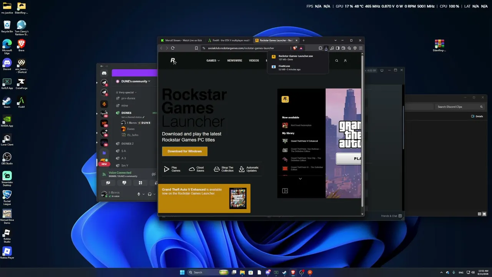Screen dimensions: 492x277
Task: Open microphone input options arrow
Action: pos(143,194)
